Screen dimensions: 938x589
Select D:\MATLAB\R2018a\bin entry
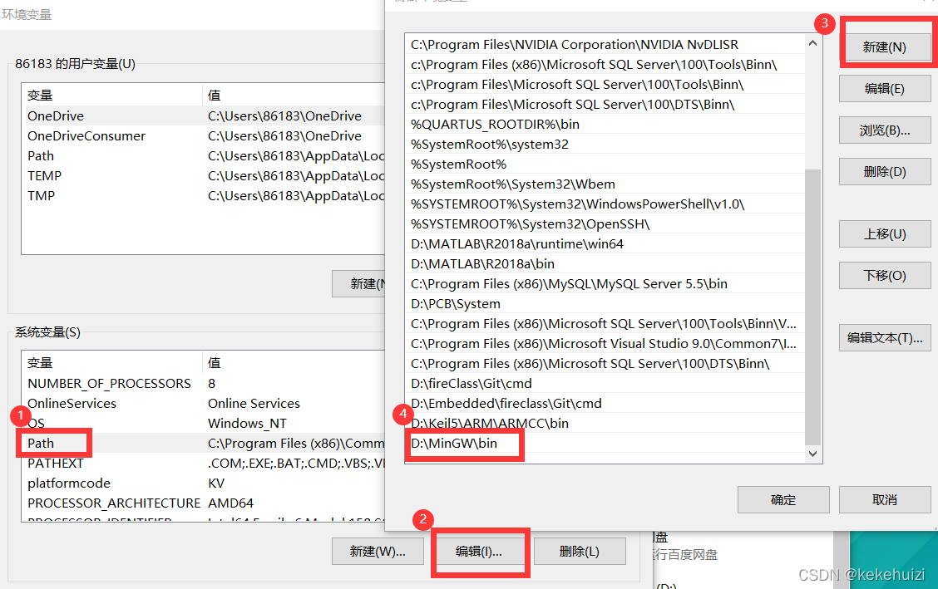point(605,263)
